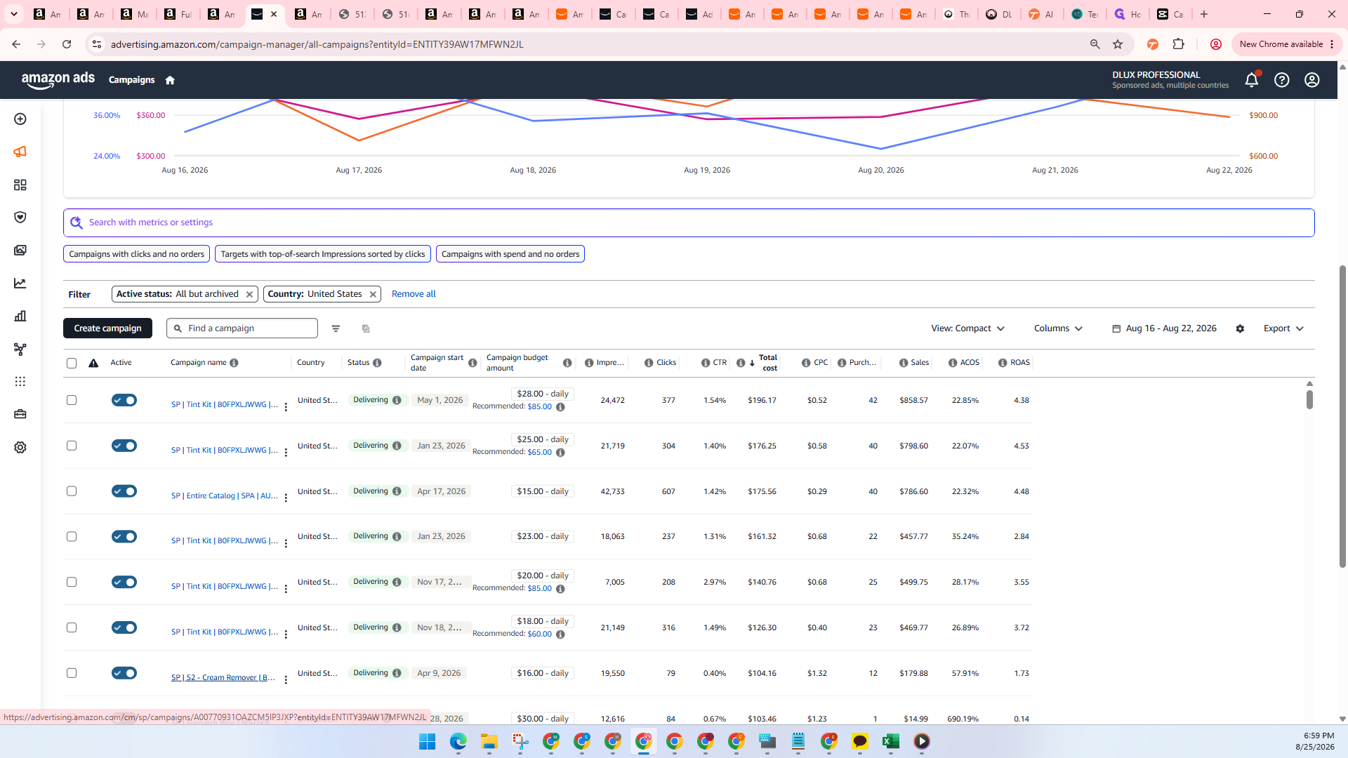
Task: Click the amazon ads logo
Action: 58,80
